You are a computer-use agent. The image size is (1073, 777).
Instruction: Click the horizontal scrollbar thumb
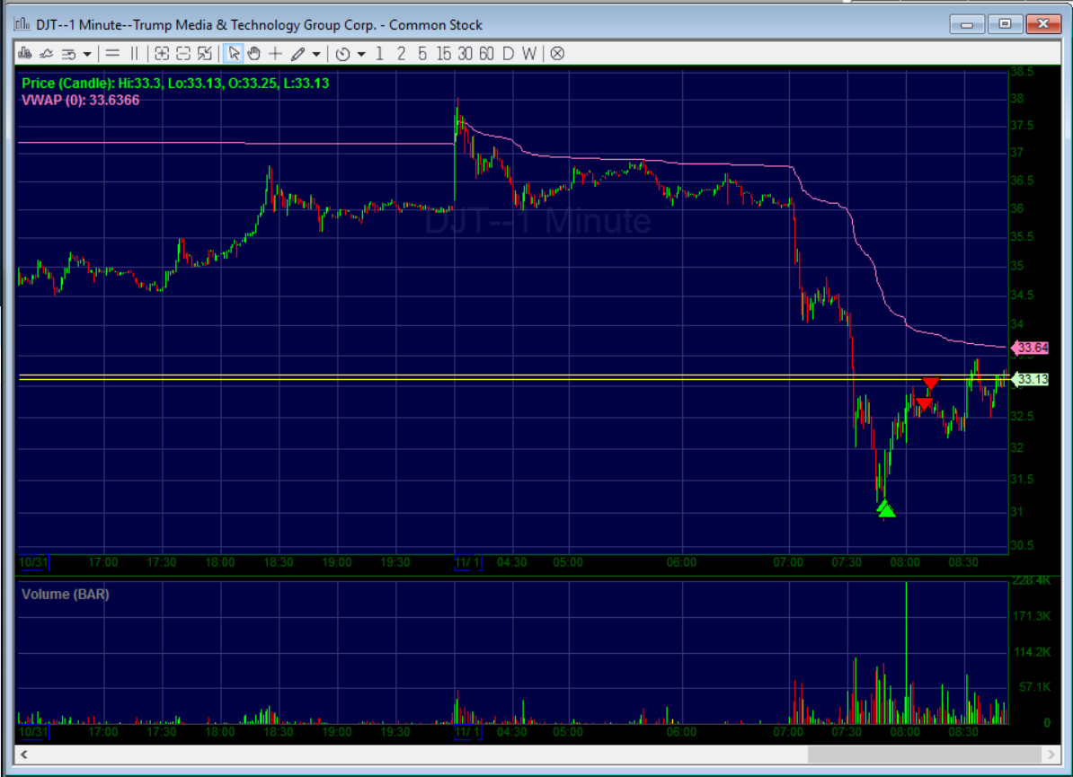click(x=925, y=755)
